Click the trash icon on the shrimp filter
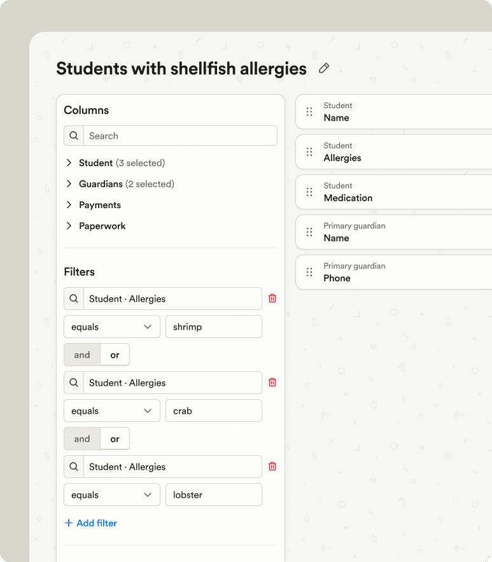492x562 pixels. [272, 298]
